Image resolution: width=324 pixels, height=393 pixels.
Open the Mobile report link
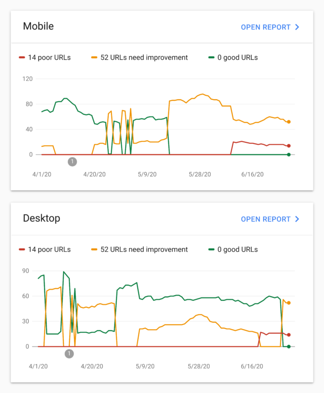click(265, 27)
